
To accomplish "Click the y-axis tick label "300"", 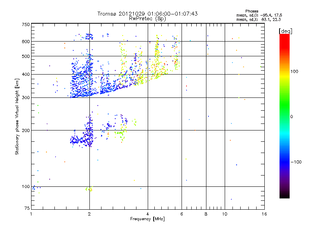I will tap(26, 98).
